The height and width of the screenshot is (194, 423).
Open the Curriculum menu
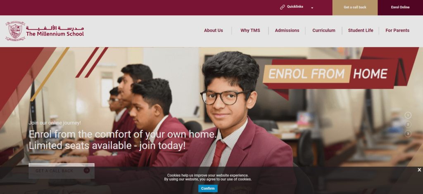point(324,31)
